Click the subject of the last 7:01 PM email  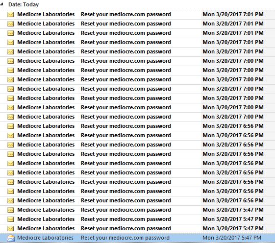click(x=126, y=51)
